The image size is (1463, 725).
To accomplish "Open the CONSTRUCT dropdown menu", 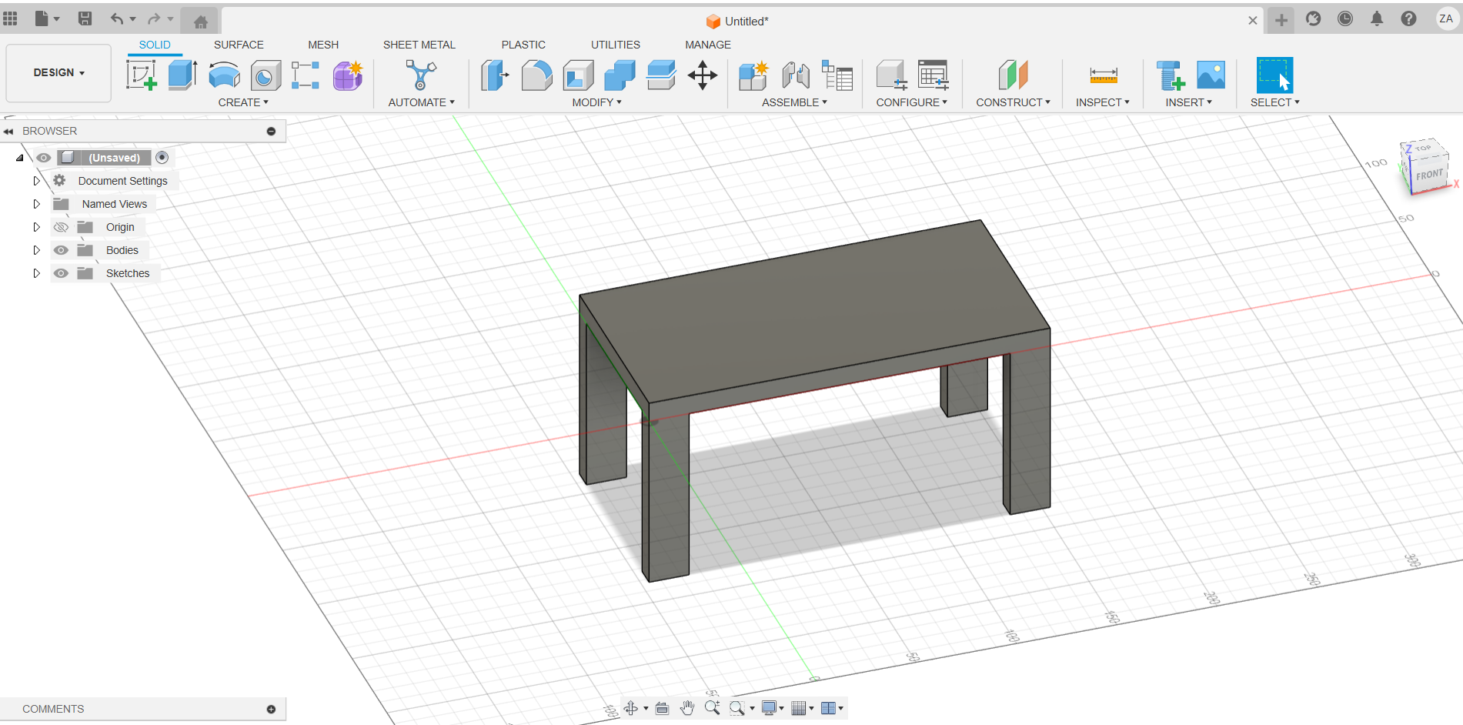I will (1013, 102).
